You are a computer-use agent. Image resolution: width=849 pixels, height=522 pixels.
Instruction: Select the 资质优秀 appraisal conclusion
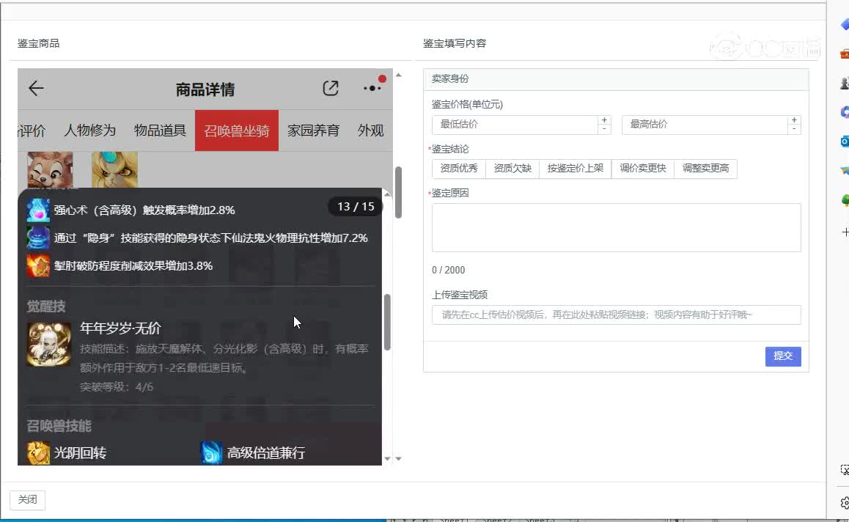[x=458, y=169]
